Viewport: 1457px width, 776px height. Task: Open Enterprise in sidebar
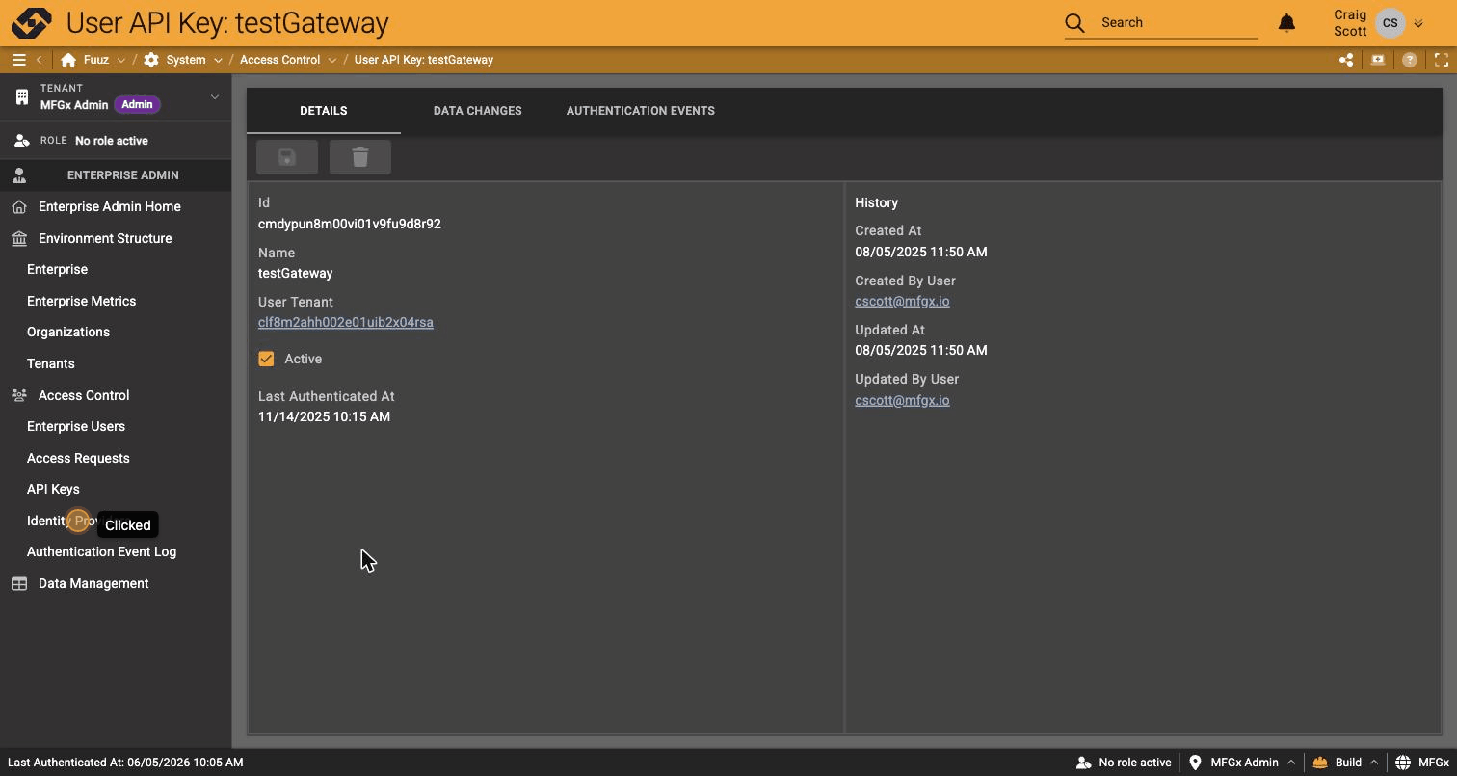[x=57, y=270]
